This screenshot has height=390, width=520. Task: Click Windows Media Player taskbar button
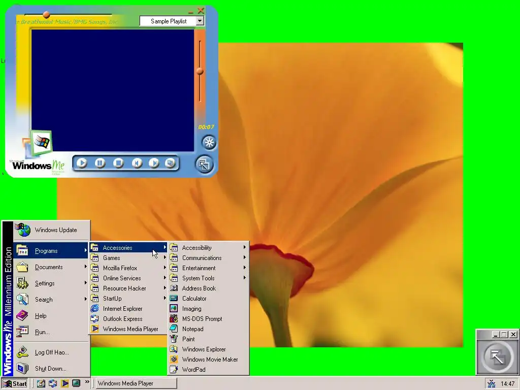point(135,383)
